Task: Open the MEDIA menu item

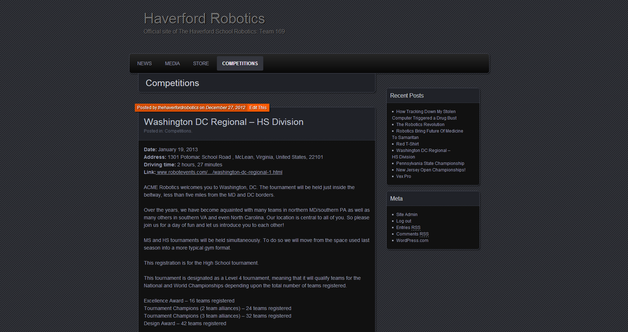Action: pyautogui.click(x=172, y=63)
